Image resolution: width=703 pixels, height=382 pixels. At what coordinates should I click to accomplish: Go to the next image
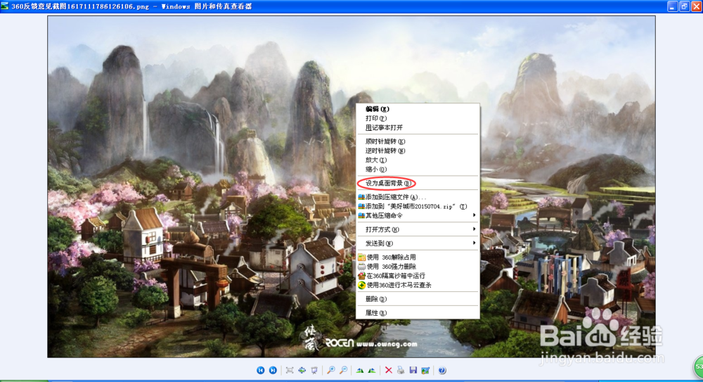pos(273,370)
